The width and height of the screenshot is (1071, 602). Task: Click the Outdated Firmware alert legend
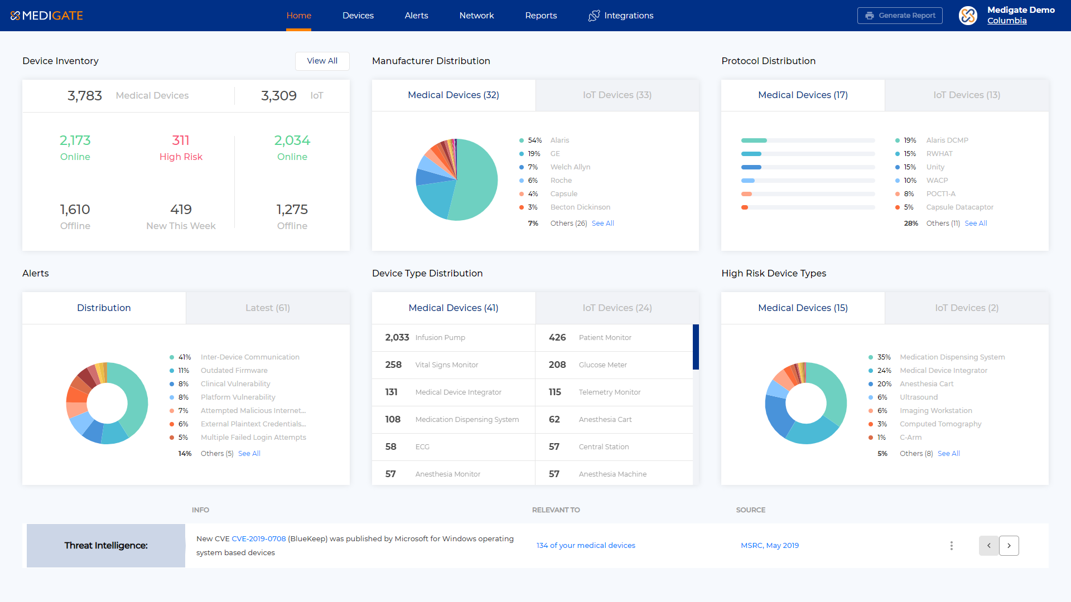click(x=219, y=371)
